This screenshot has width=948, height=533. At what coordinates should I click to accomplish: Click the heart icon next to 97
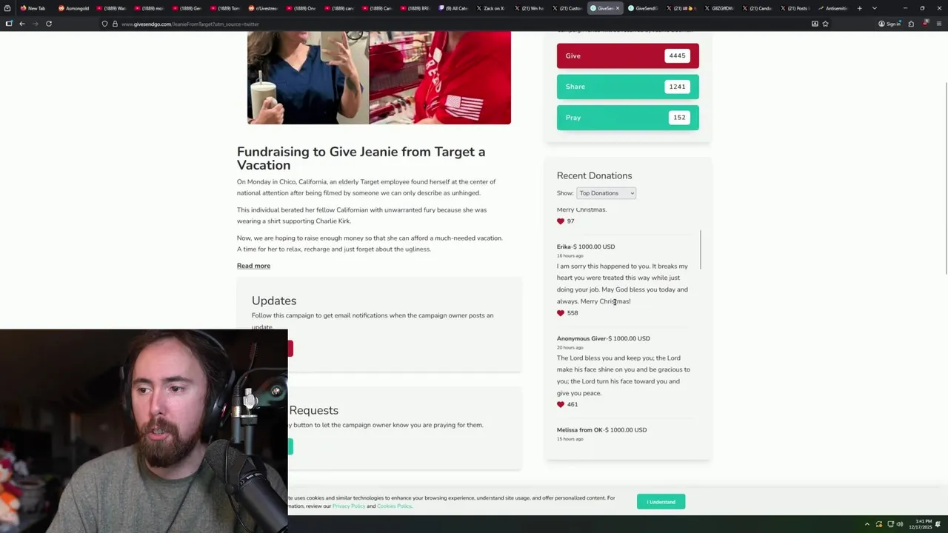point(561,221)
